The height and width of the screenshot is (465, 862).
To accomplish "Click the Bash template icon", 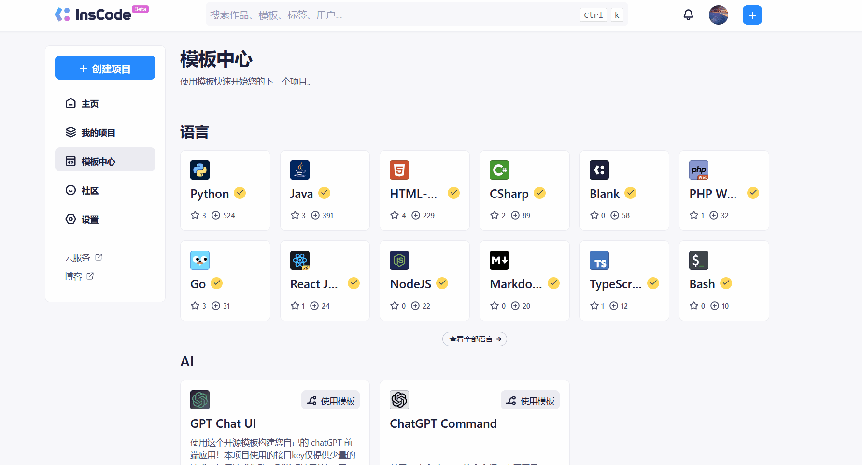I will pyautogui.click(x=699, y=260).
